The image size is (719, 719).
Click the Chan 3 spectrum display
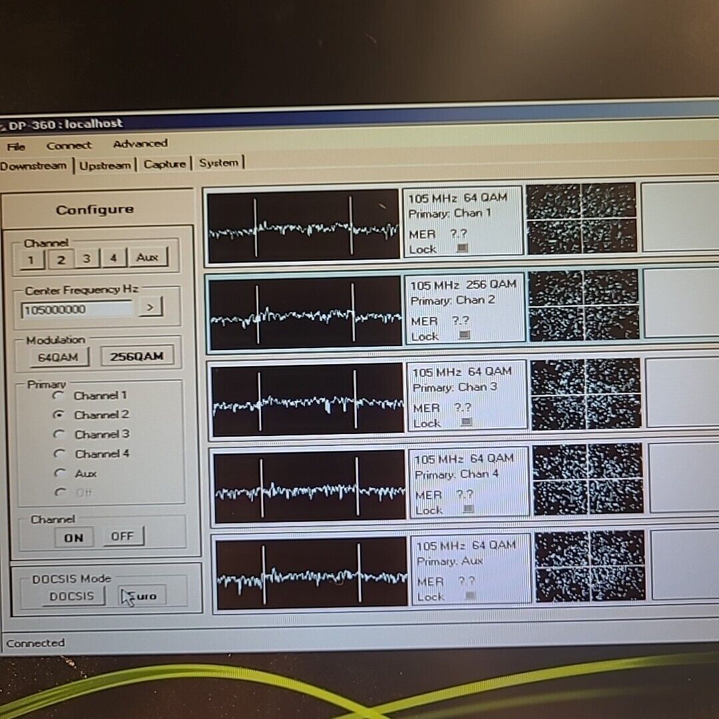(x=307, y=399)
